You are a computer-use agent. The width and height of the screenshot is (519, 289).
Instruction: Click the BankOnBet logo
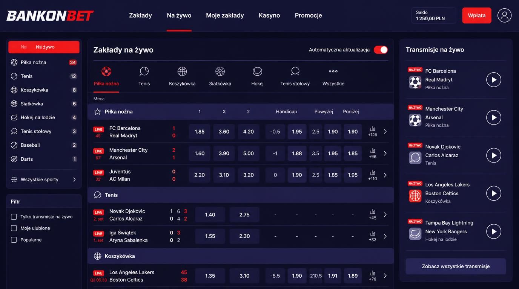pyautogui.click(x=50, y=16)
